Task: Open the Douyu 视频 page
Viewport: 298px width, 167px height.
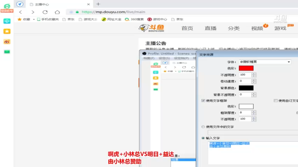Action: click(x=257, y=29)
